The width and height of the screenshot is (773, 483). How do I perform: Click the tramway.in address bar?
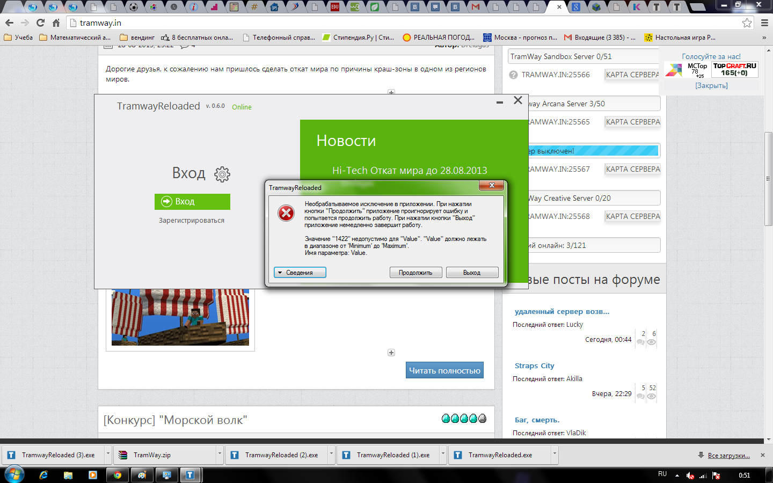tap(411, 23)
